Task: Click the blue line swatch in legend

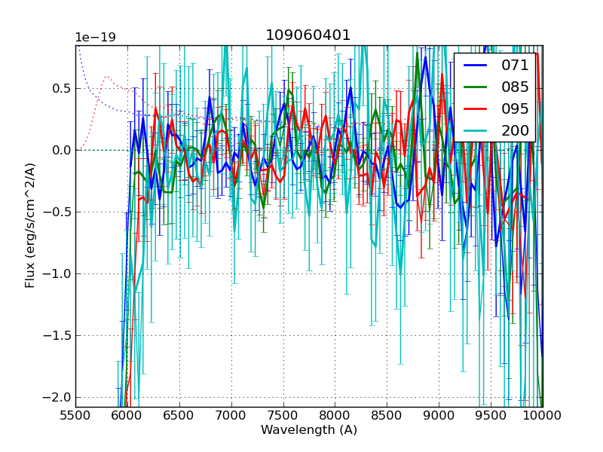Action: pyautogui.click(x=476, y=65)
